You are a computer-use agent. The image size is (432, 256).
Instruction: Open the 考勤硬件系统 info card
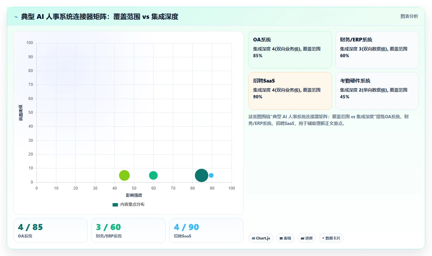pyautogui.click(x=377, y=91)
